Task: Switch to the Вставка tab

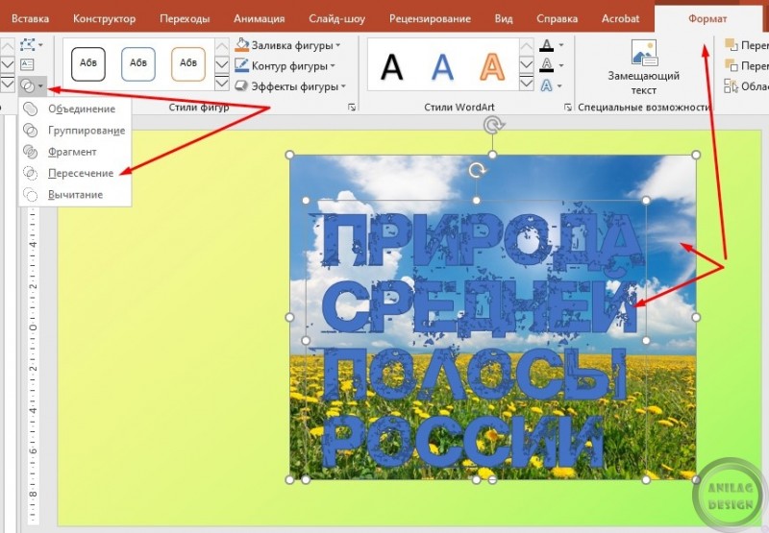Action: [x=30, y=18]
